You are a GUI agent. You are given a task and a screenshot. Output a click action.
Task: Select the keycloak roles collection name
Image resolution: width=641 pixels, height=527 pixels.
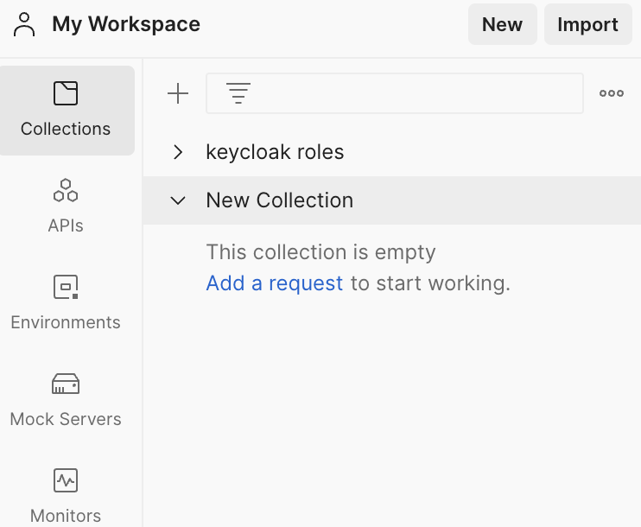[x=275, y=152]
